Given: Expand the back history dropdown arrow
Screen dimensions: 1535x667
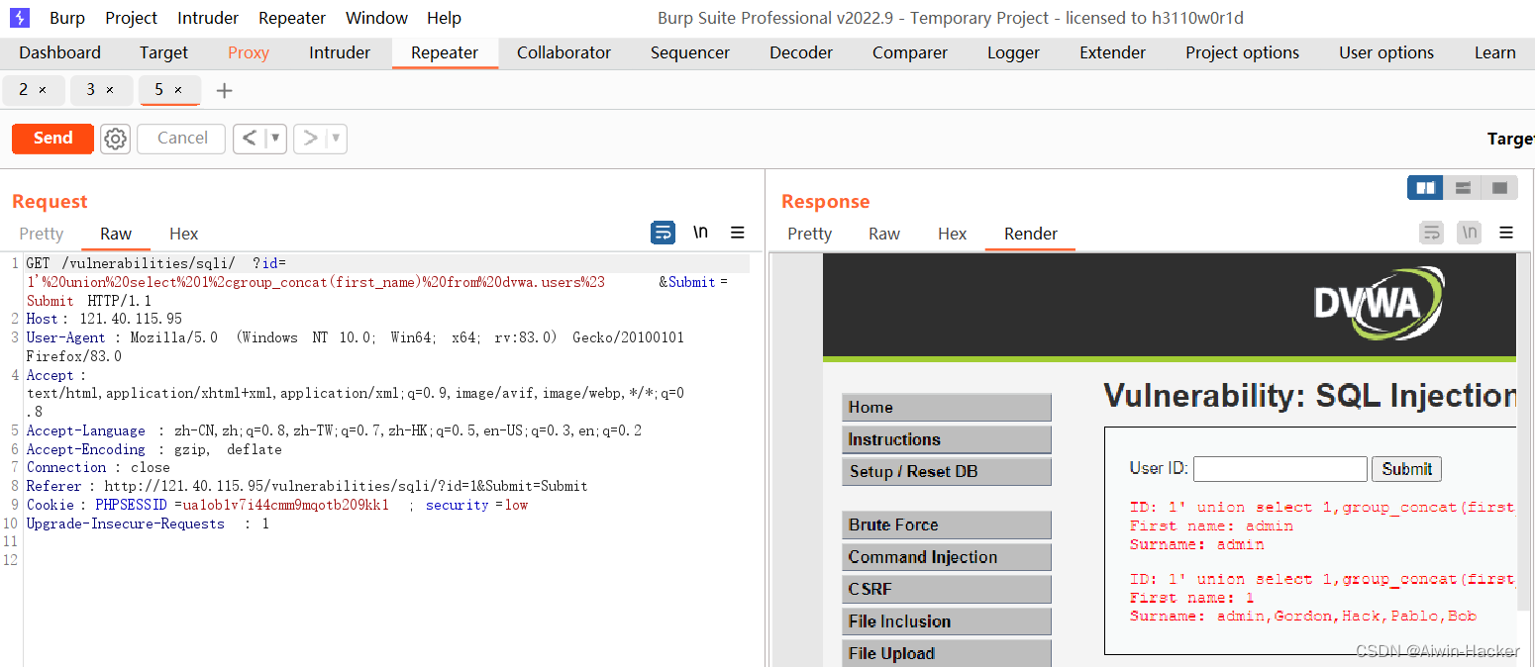Looking at the screenshot, I should (275, 139).
